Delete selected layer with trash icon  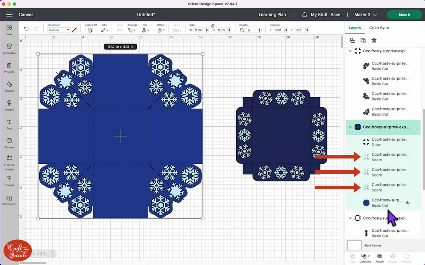coord(374,41)
